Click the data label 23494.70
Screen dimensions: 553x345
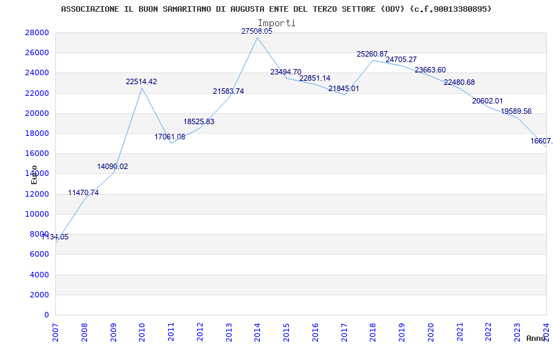[x=286, y=72]
